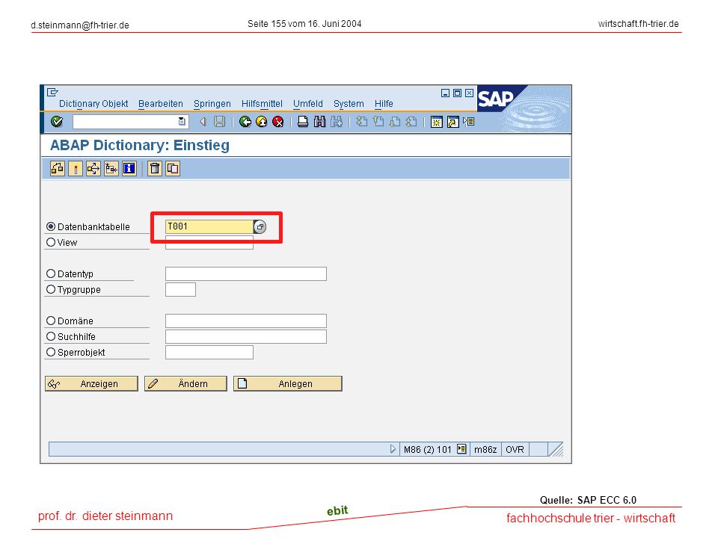Click the Create new session icon
This screenshot has height=538, width=718.
436,122
